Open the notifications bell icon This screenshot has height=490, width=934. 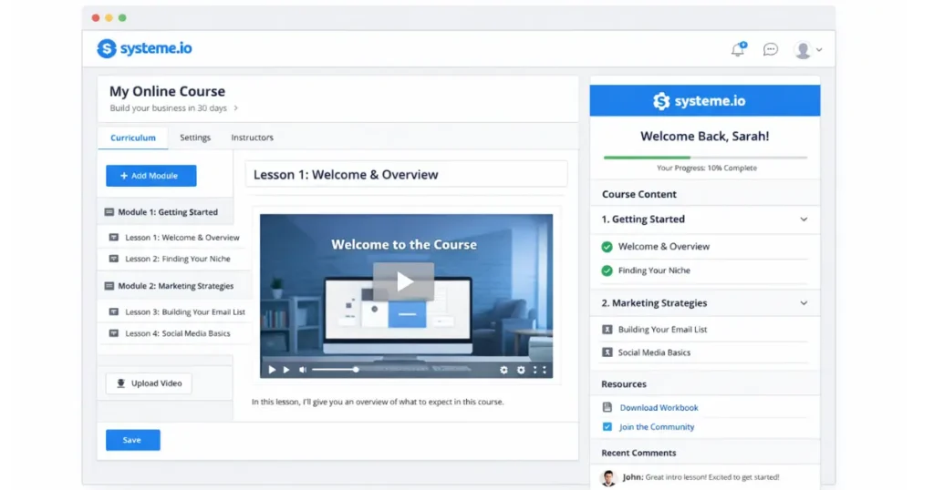pyautogui.click(x=738, y=50)
